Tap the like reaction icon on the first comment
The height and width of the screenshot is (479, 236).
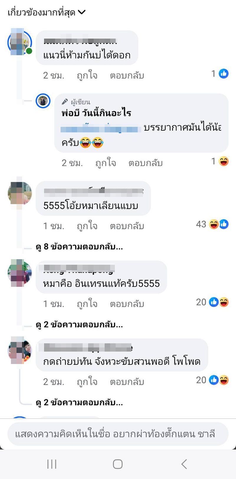(224, 74)
